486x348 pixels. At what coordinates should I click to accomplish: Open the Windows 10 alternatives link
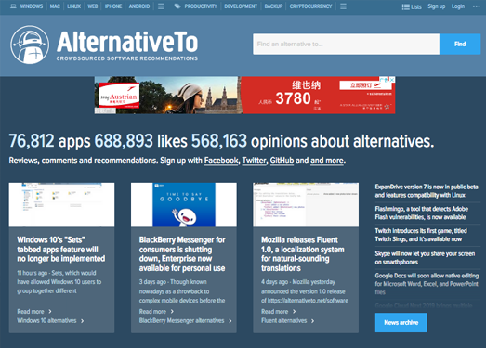coord(46,320)
